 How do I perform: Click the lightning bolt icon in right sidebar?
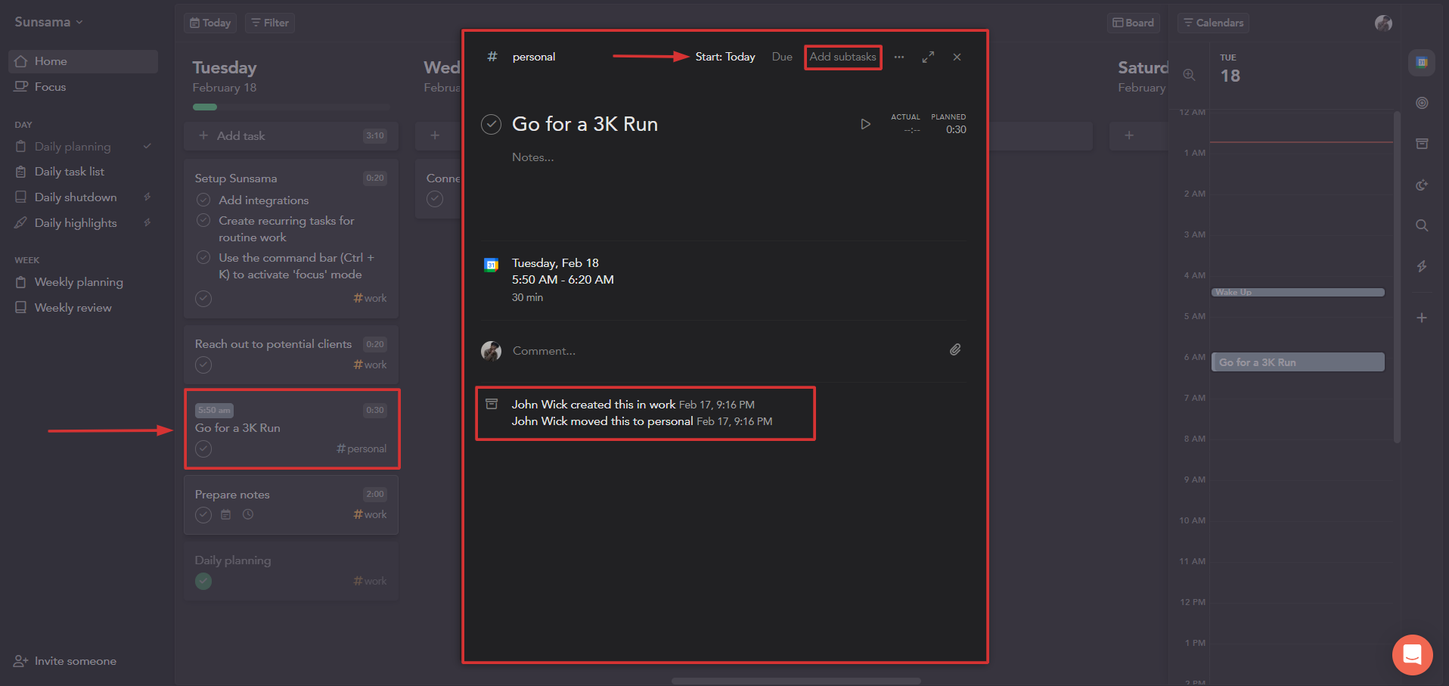(1422, 266)
